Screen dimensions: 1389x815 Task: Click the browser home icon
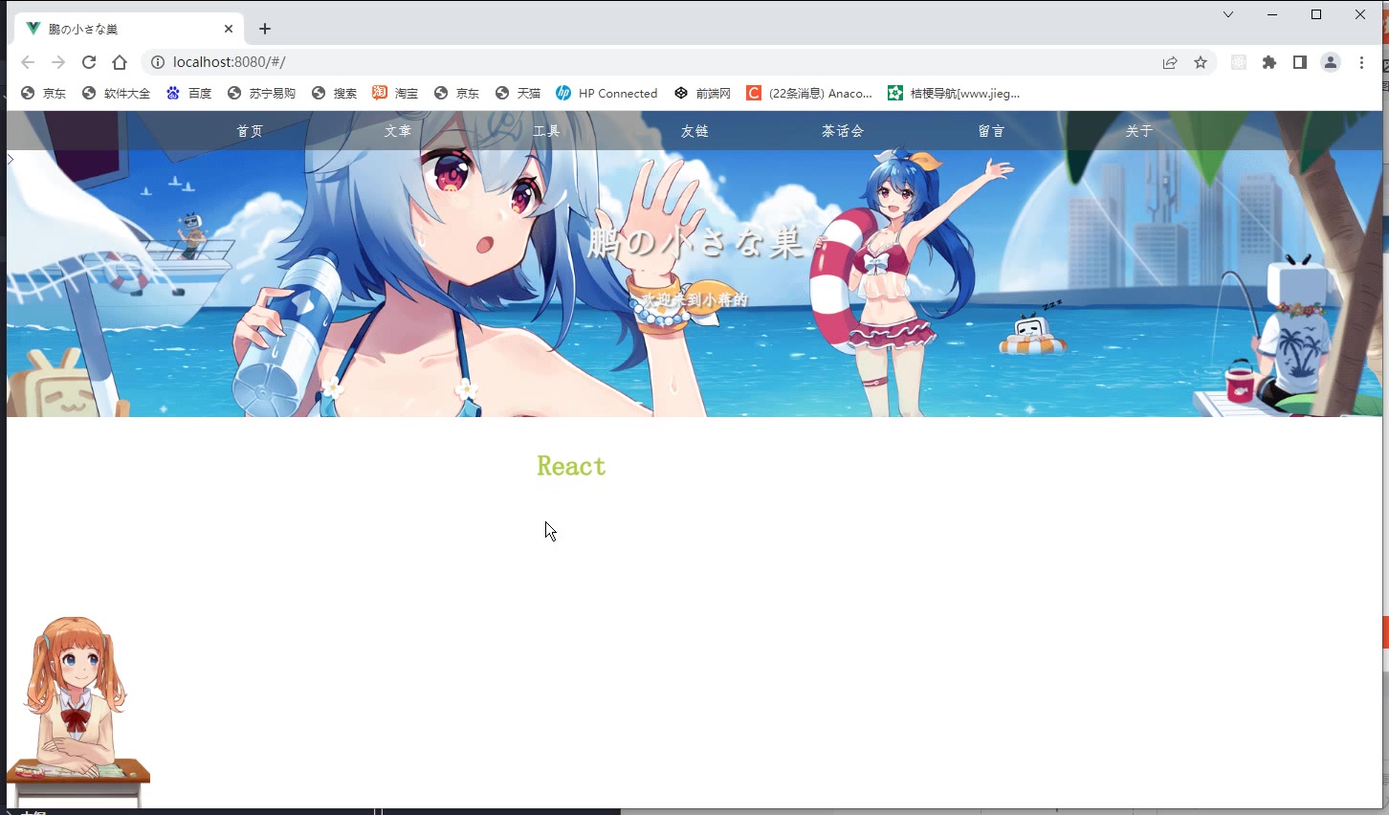click(x=120, y=62)
